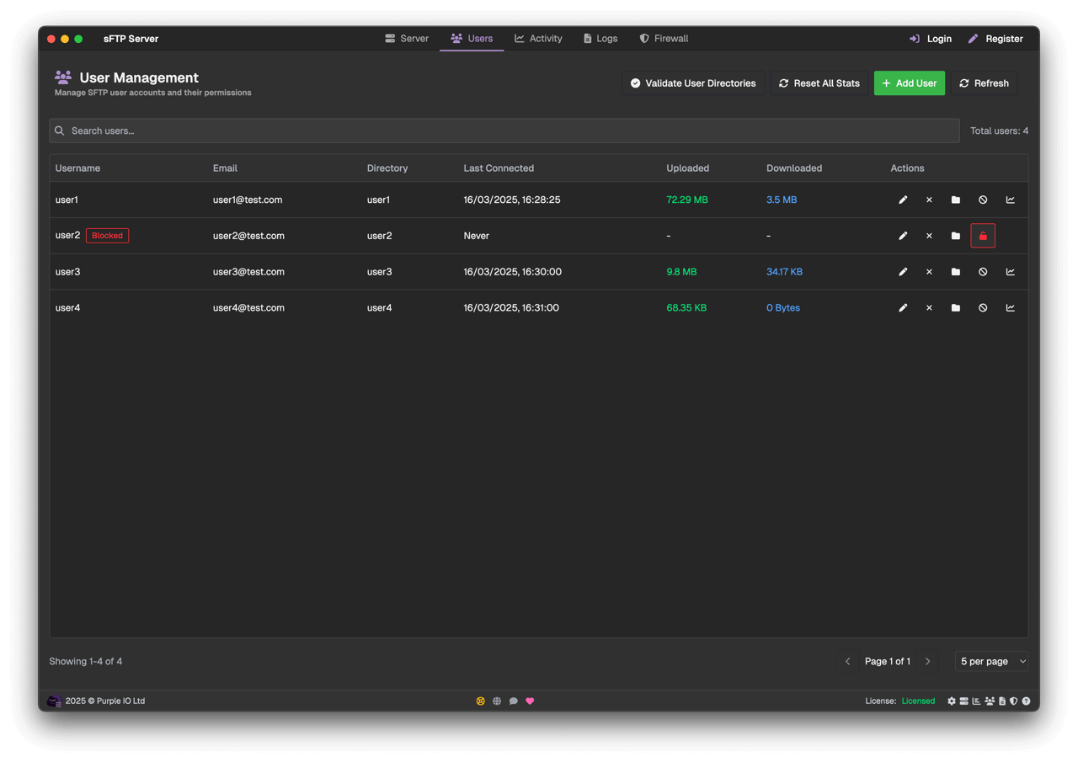Image resolution: width=1078 pixels, height=762 pixels.
Task: Click the chat bubble icon in footer
Action: pyautogui.click(x=513, y=701)
